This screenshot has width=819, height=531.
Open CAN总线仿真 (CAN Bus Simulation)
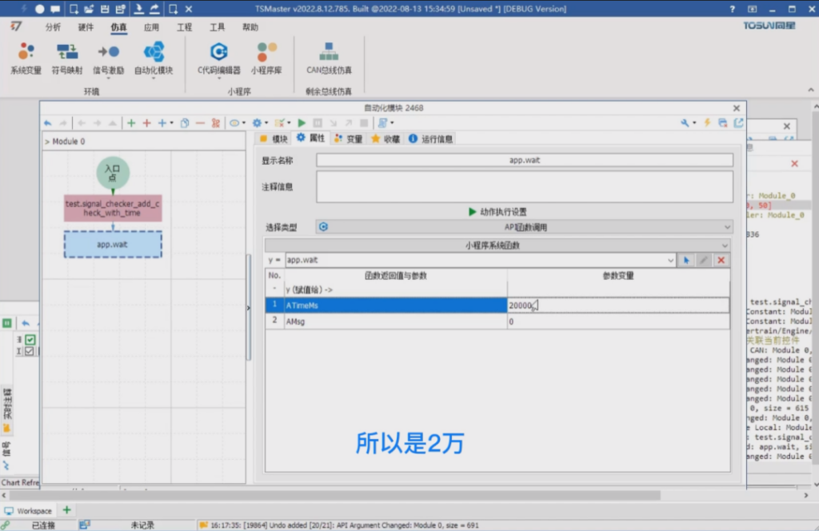(329, 58)
